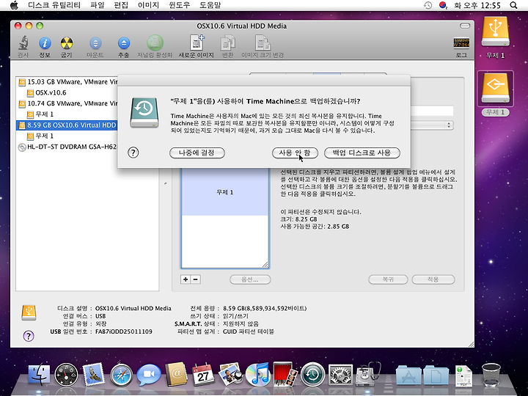Open Spotlight search magnifier in menu bar
528x396 pixels.
click(513, 5)
